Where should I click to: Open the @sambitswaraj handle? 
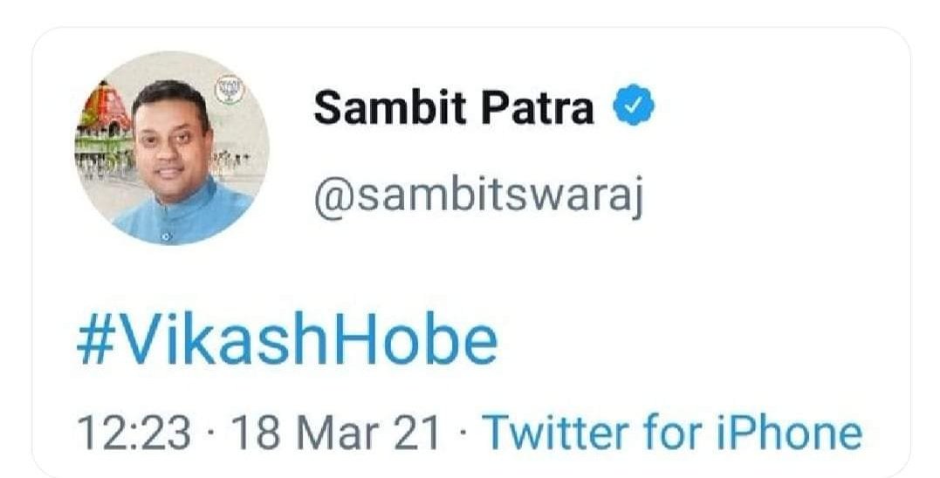coord(478,196)
